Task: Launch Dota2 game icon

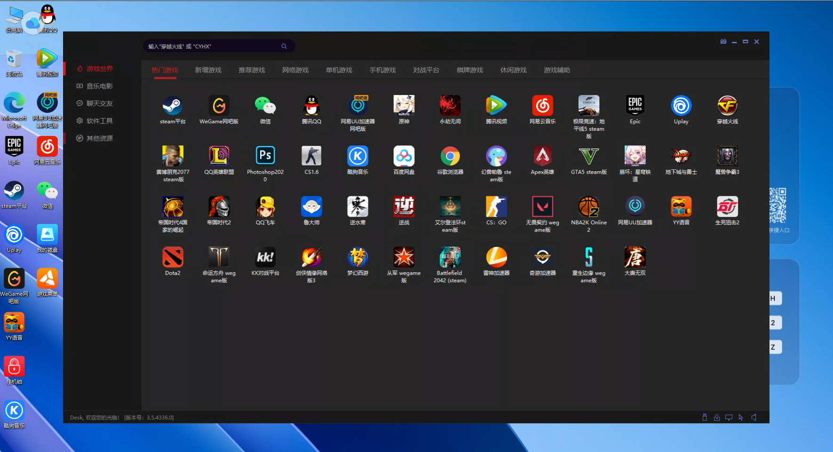Action: point(173,257)
